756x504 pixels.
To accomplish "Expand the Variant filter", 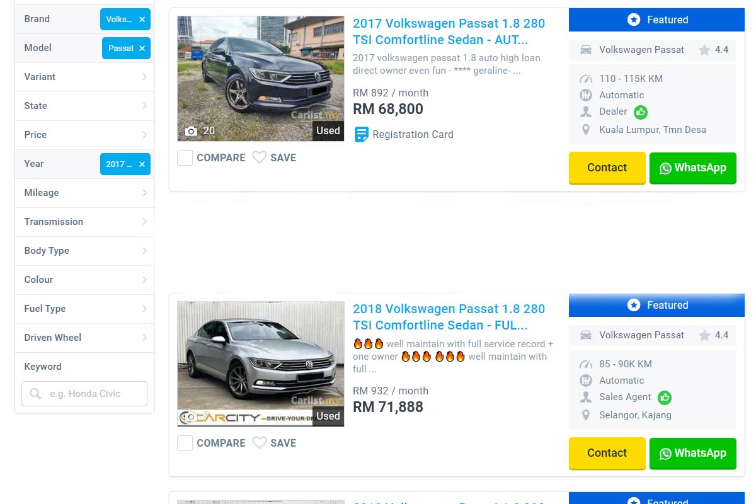I will 84,77.
